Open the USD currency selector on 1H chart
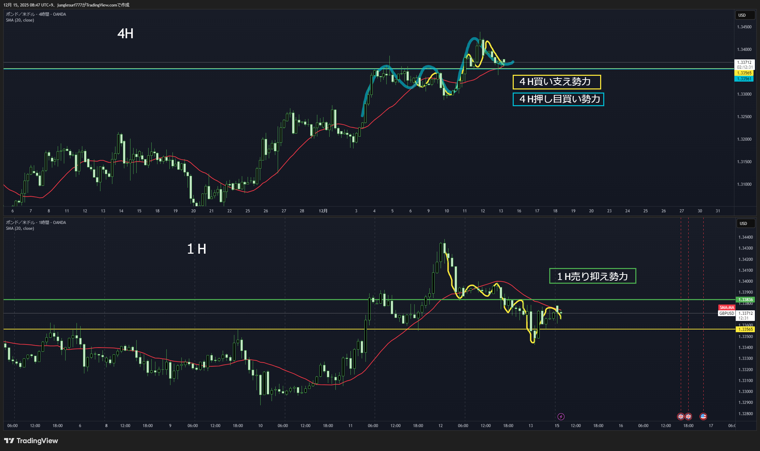Screen dimensions: 760x451 click(x=746, y=224)
